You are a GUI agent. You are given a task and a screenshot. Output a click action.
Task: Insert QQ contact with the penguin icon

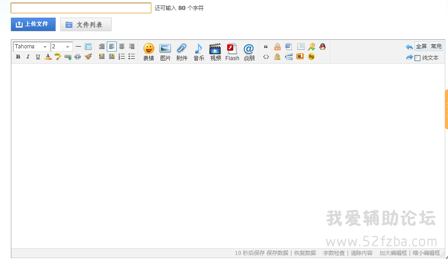(323, 47)
